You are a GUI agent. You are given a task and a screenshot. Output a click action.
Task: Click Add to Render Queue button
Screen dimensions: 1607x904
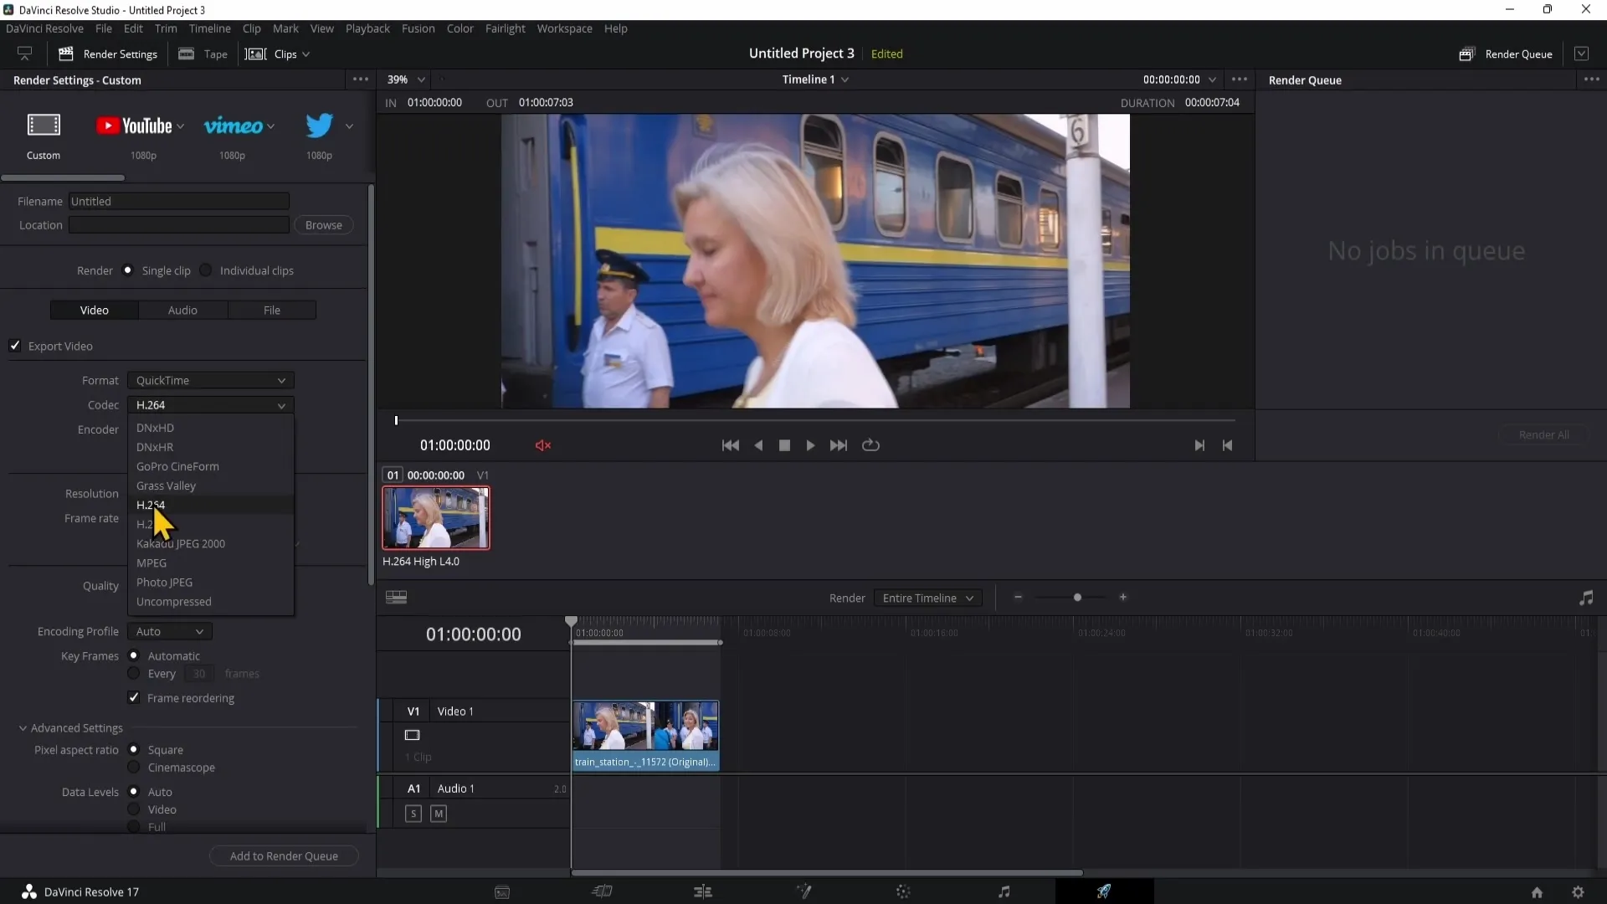click(x=284, y=855)
